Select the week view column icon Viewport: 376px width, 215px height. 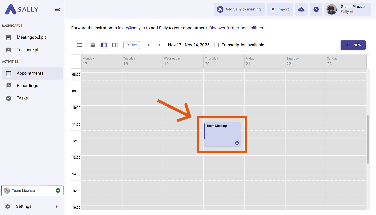click(x=104, y=45)
